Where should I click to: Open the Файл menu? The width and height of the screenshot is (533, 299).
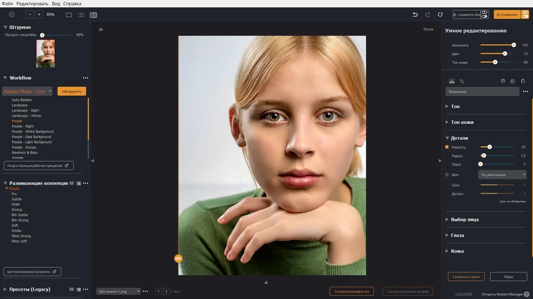[7, 4]
